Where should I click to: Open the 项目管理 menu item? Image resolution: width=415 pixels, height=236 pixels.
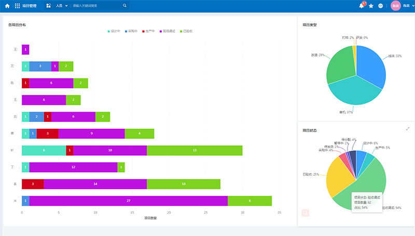[30, 6]
